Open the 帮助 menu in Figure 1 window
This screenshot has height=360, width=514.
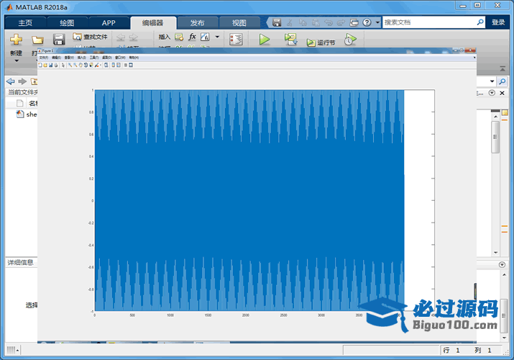[x=134, y=58]
